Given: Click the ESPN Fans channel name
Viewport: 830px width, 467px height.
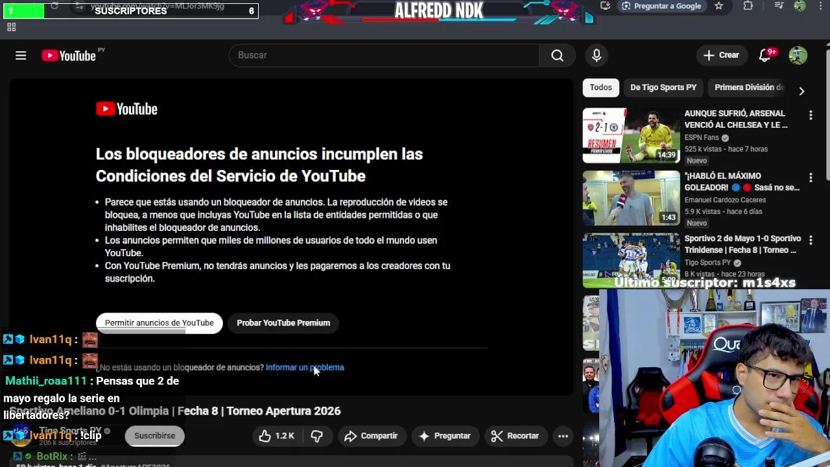Looking at the screenshot, I should coord(702,138).
